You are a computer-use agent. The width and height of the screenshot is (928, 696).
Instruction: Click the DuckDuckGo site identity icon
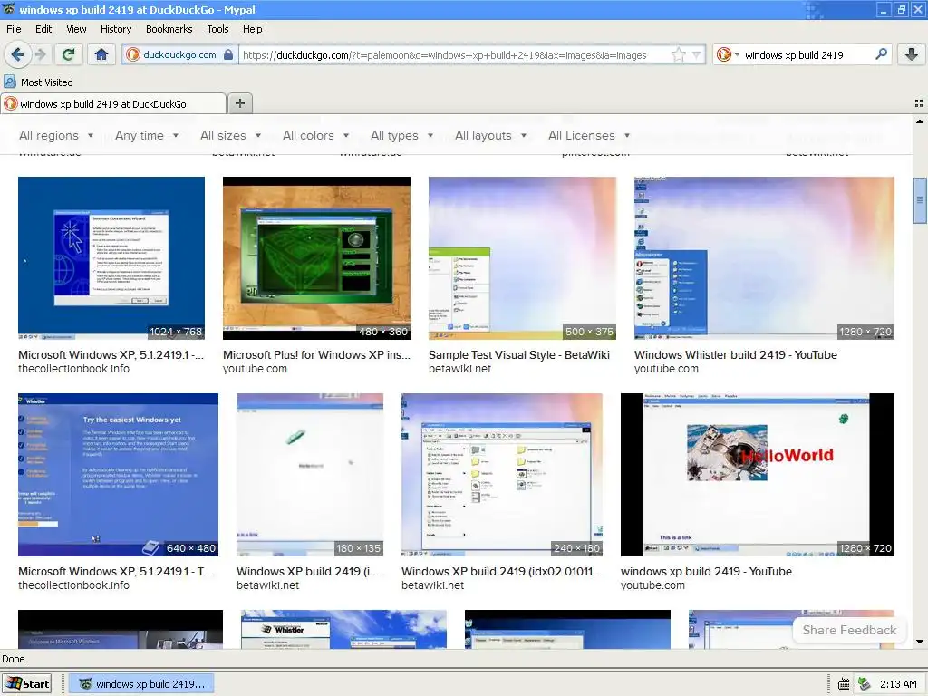pyautogui.click(x=133, y=55)
